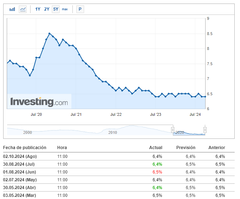The image size is (240, 199).
Task: Show max chart range
Action: 65,9
